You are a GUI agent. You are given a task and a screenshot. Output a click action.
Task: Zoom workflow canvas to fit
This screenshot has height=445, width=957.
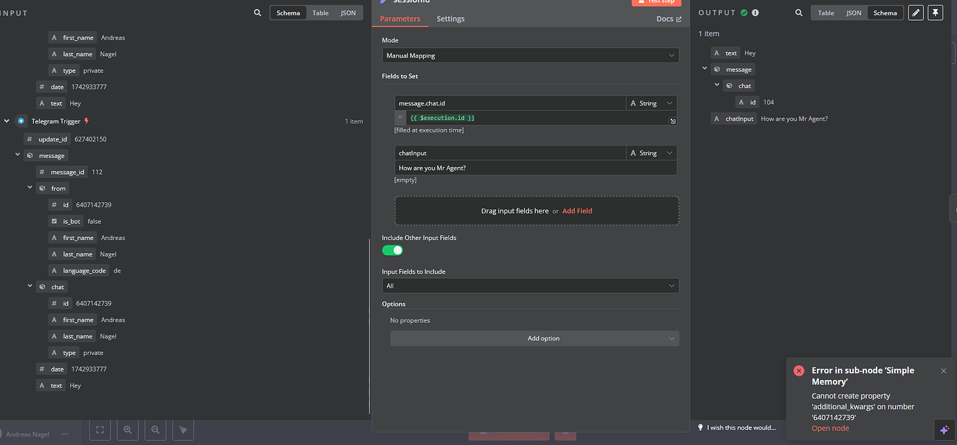pos(100,430)
